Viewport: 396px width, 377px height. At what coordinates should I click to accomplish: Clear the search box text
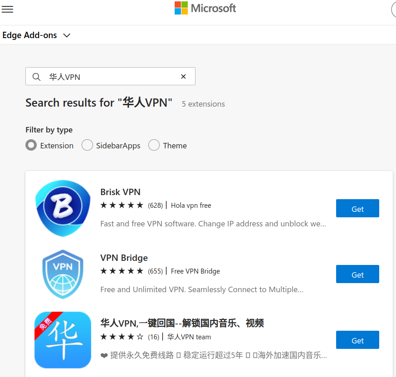pos(183,77)
